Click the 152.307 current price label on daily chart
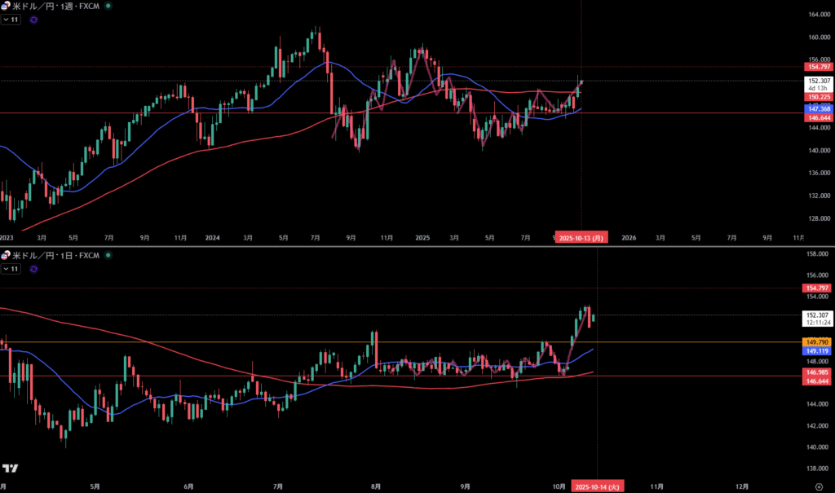 (x=817, y=315)
